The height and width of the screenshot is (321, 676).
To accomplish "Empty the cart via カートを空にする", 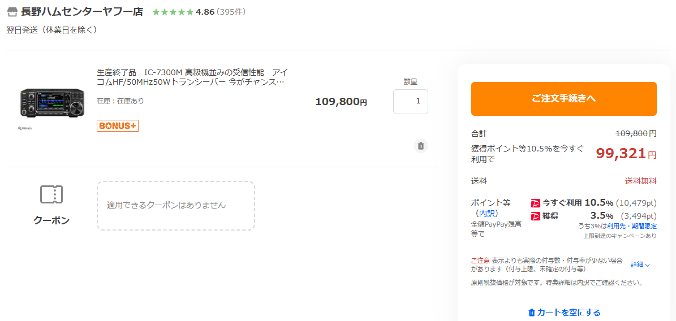I will tap(569, 313).
